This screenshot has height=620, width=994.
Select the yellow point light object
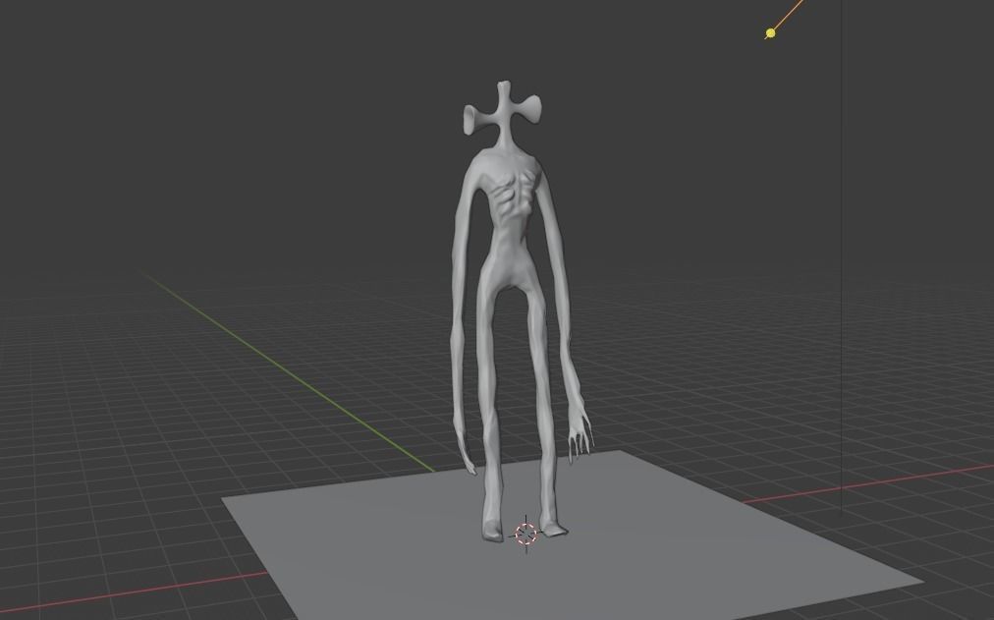coord(770,32)
